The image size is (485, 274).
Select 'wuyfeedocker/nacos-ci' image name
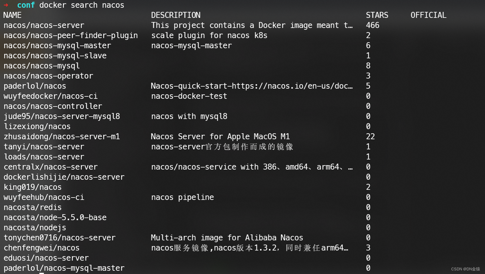pos(51,96)
